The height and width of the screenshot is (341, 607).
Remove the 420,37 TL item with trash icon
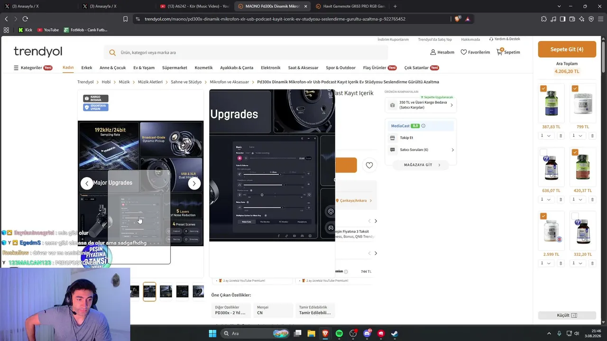pos(592,199)
